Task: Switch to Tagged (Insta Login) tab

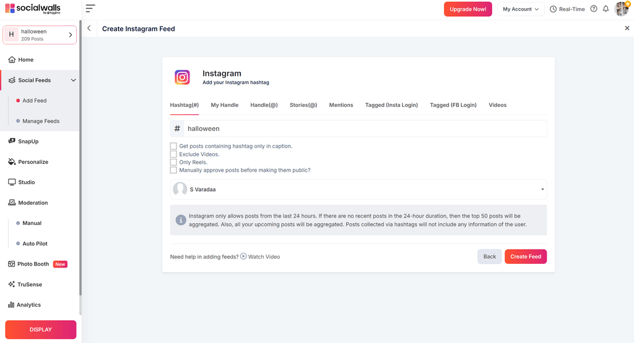Action: click(x=391, y=105)
